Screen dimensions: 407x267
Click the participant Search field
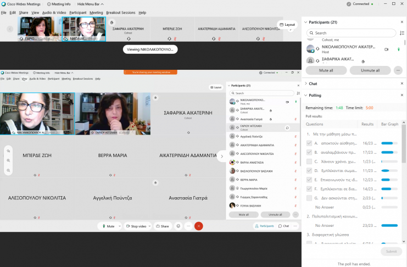click(351, 33)
